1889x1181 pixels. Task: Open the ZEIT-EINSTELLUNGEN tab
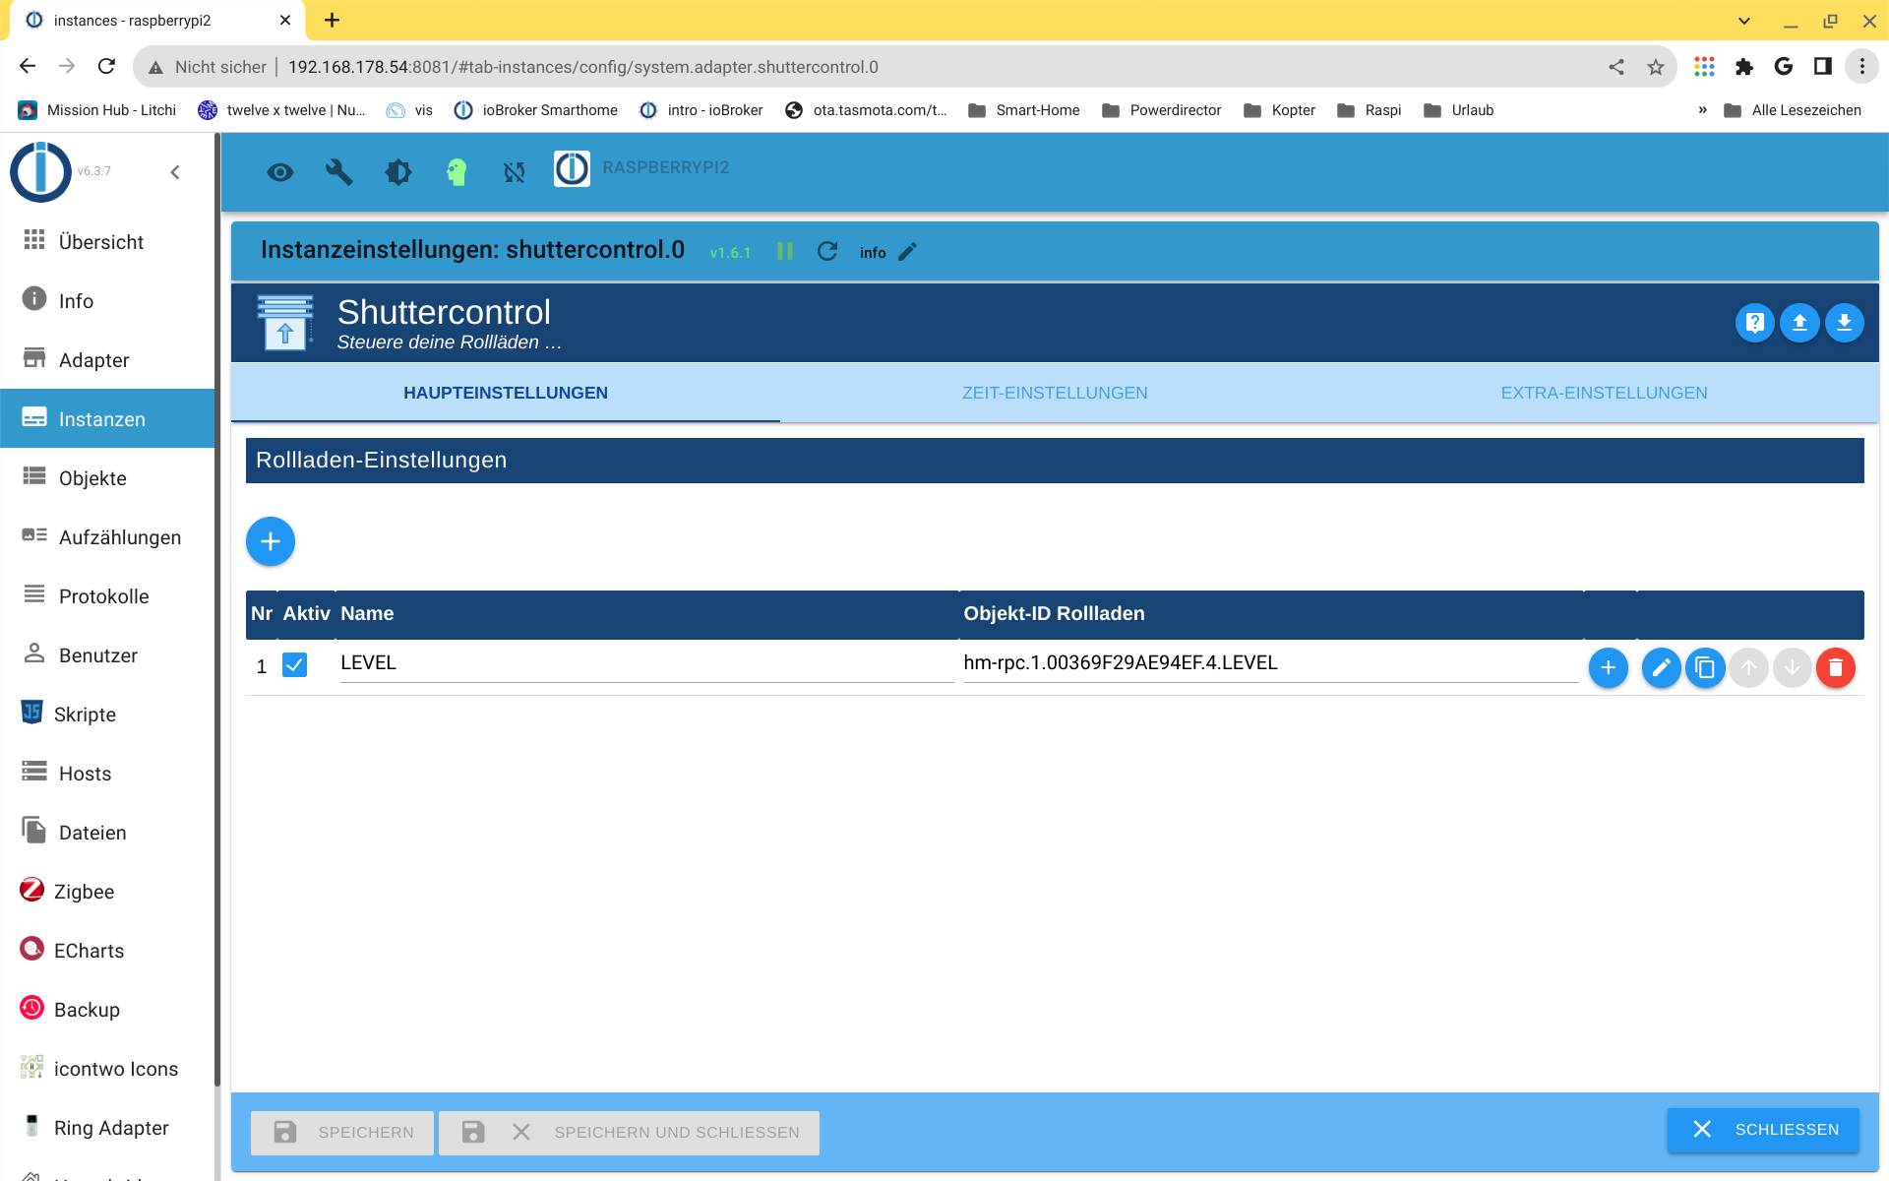click(1055, 393)
